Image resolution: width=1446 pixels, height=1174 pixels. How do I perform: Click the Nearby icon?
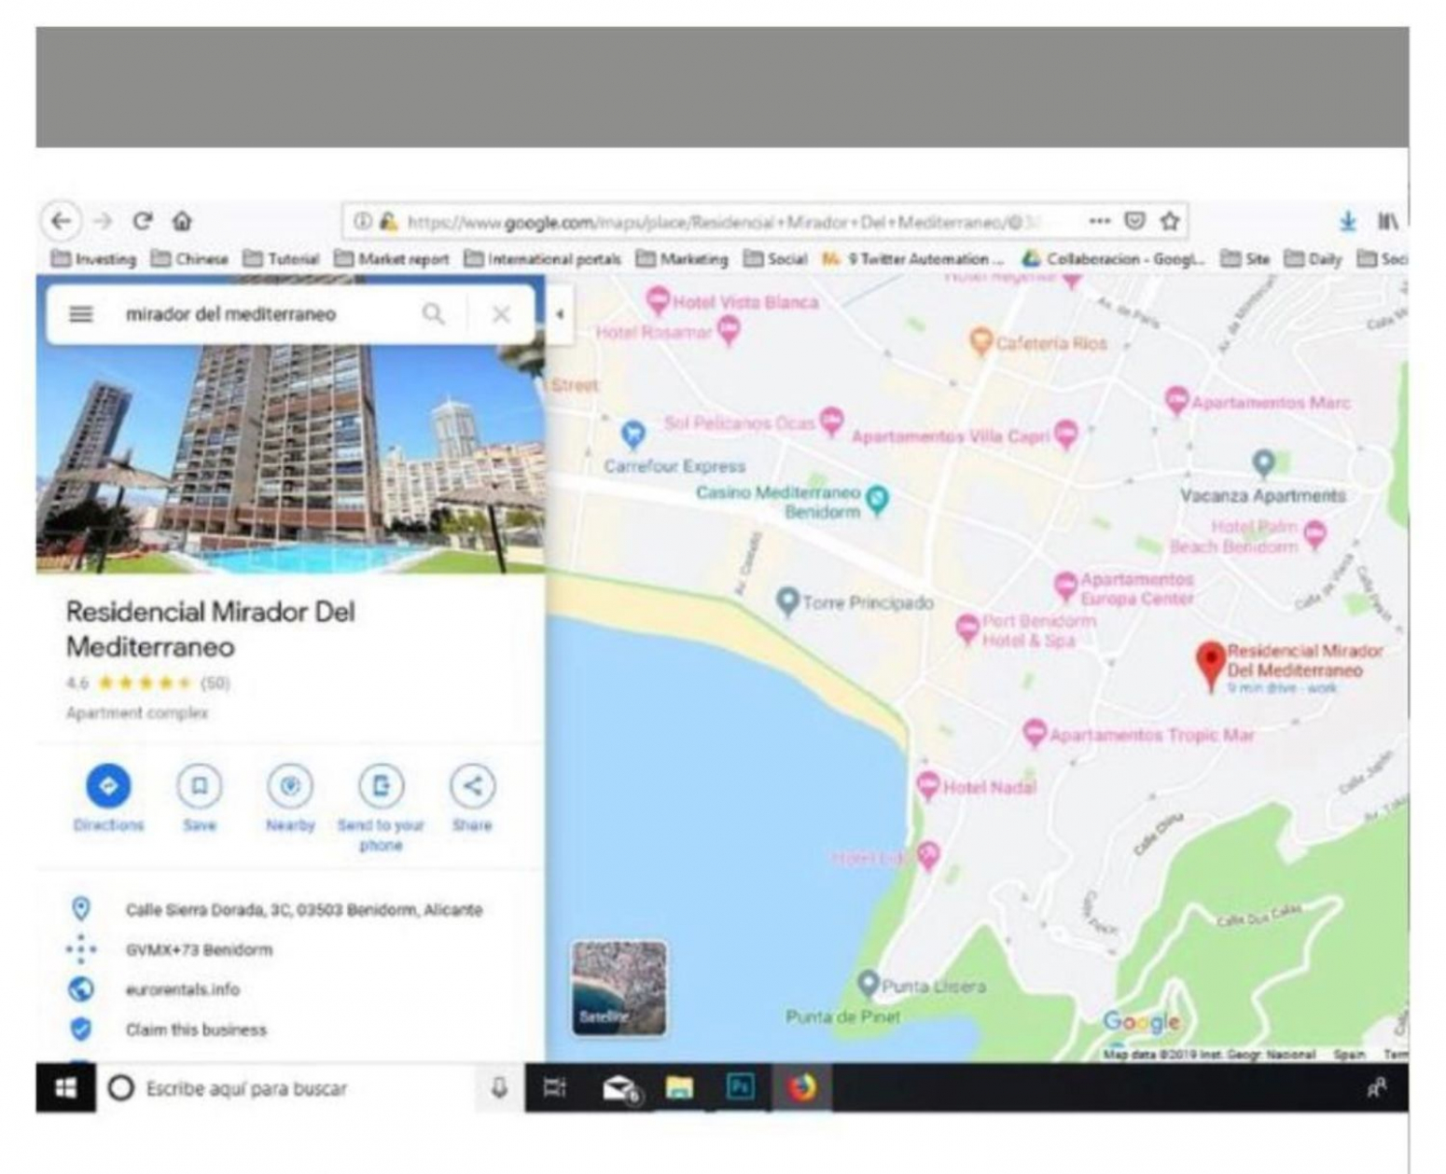290,786
